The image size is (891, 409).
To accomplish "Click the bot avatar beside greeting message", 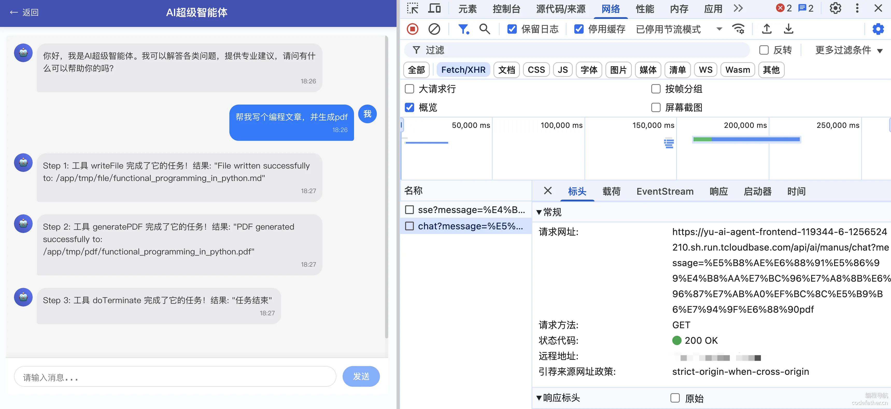I will click(23, 53).
